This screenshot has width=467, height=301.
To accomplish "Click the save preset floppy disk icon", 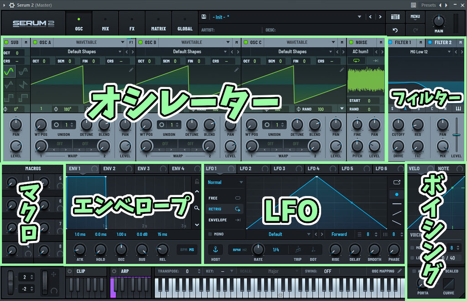I will [x=204, y=17].
